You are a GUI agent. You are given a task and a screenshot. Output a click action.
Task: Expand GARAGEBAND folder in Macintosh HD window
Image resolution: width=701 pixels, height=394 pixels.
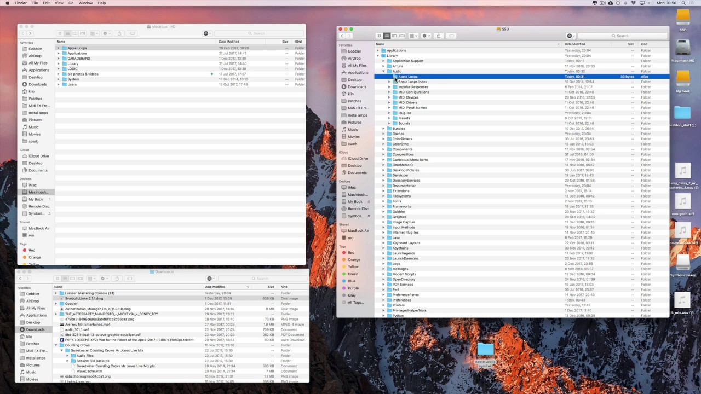(x=58, y=59)
